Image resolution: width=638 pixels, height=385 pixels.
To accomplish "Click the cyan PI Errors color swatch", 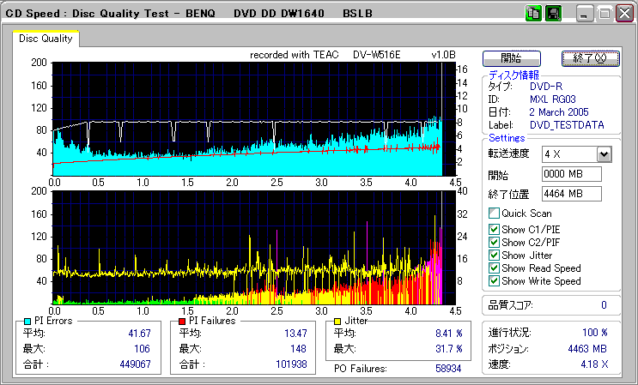I will click(28, 321).
